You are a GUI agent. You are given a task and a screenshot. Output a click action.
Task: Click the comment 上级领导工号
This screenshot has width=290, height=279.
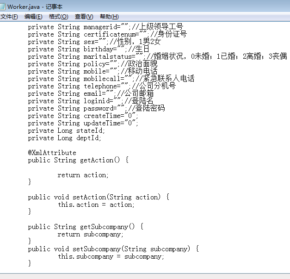point(161,27)
